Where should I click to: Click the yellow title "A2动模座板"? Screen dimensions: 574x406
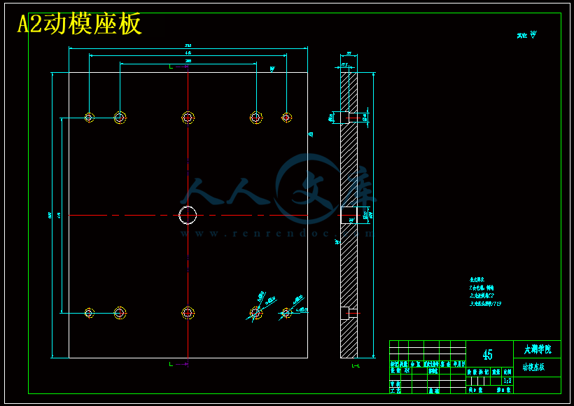(x=79, y=24)
